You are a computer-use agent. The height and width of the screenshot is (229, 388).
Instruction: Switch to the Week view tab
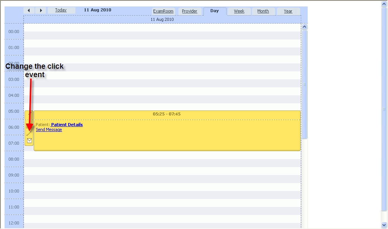click(x=239, y=11)
